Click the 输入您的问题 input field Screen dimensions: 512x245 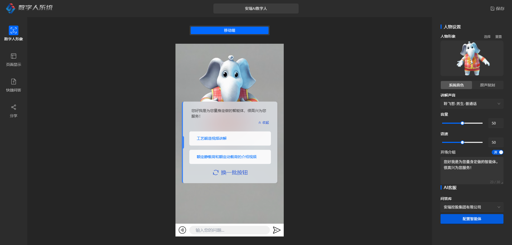pos(229,230)
